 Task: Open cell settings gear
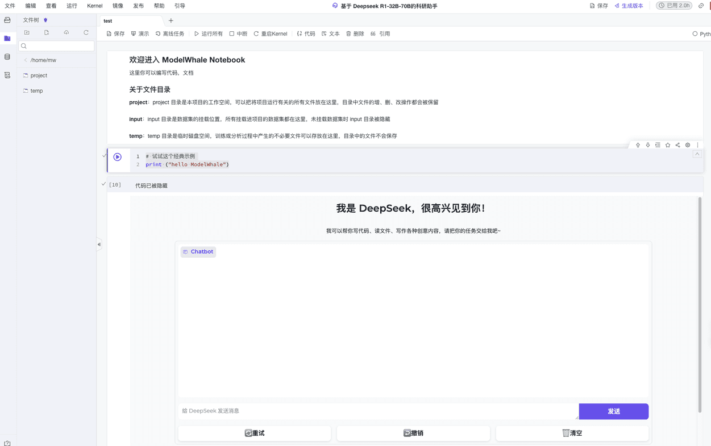tap(688, 145)
